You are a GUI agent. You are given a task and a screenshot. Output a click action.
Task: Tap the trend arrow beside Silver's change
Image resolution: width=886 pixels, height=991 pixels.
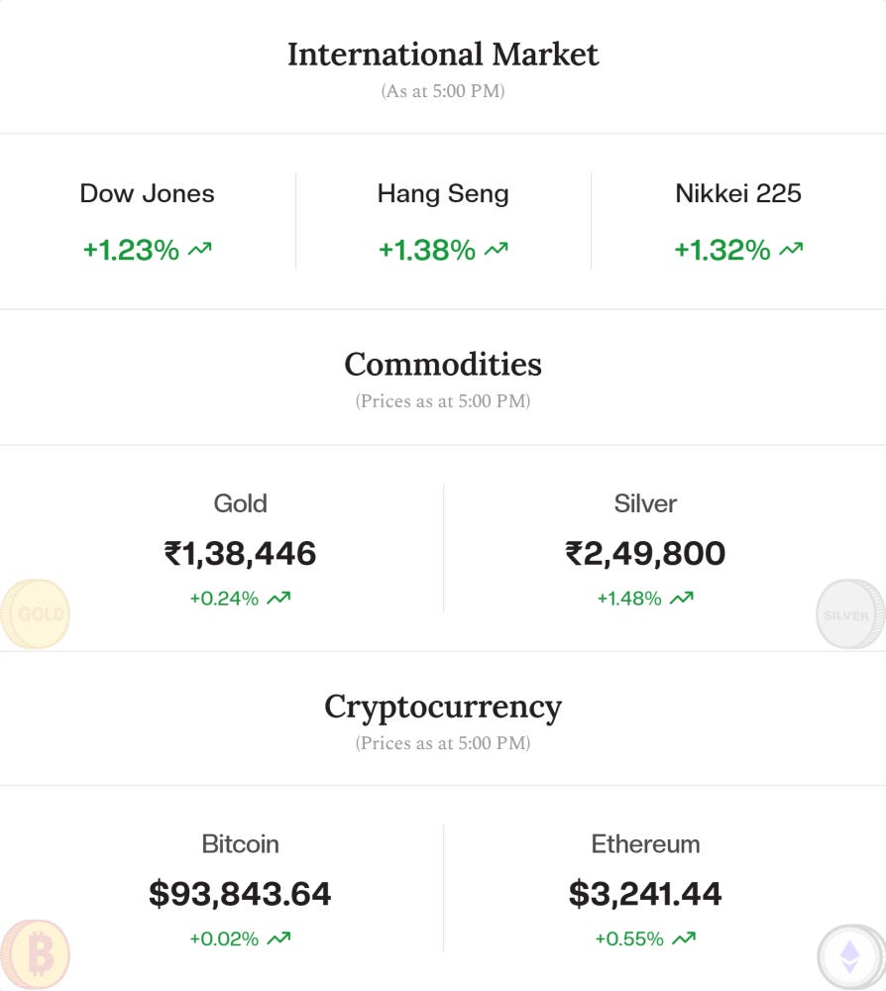coord(682,598)
